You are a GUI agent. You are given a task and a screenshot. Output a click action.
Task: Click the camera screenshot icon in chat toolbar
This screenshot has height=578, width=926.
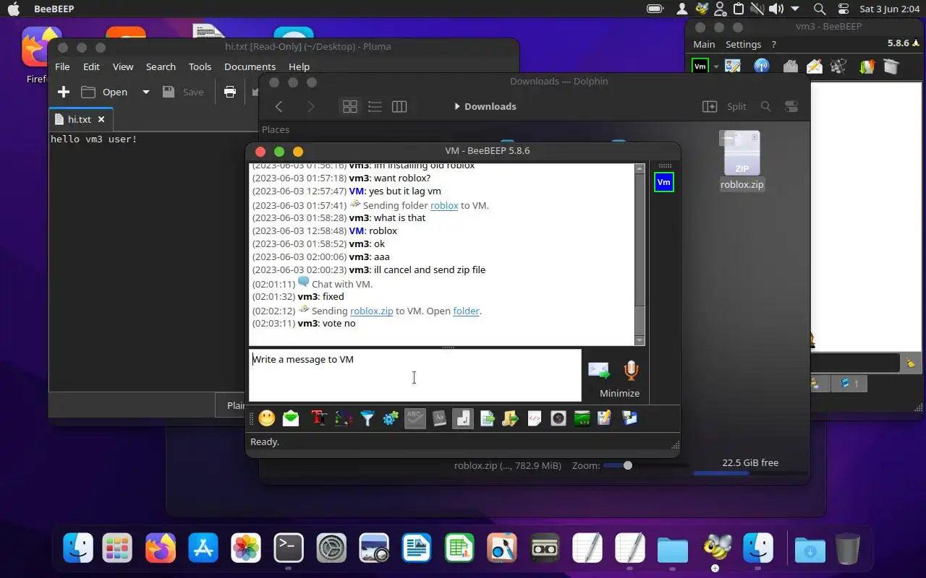pos(558,418)
